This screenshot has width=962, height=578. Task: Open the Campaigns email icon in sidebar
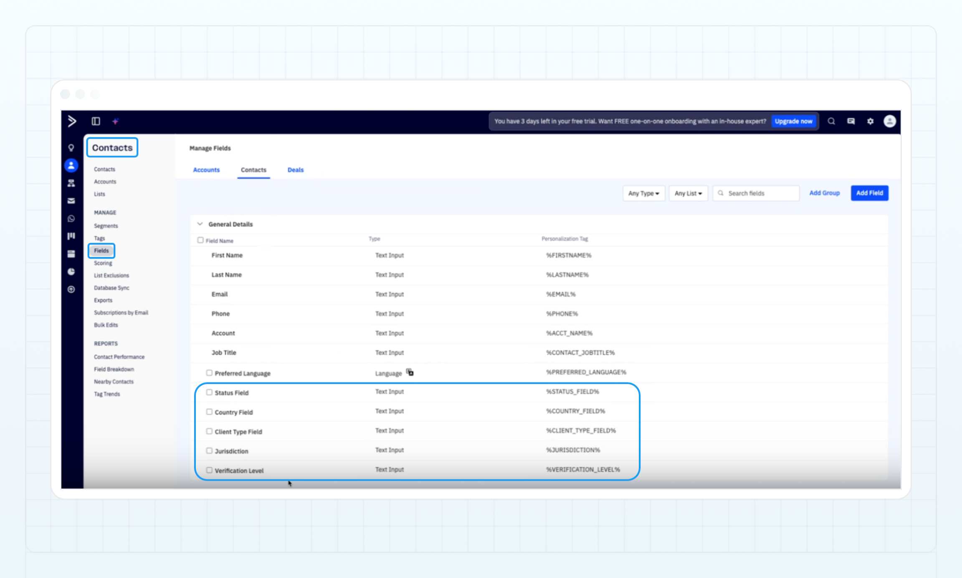coord(71,201)
